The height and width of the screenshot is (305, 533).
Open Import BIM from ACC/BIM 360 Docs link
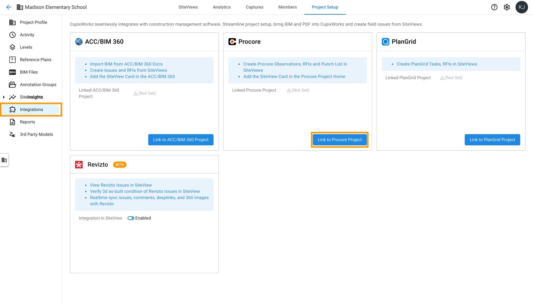pos(126,64)
